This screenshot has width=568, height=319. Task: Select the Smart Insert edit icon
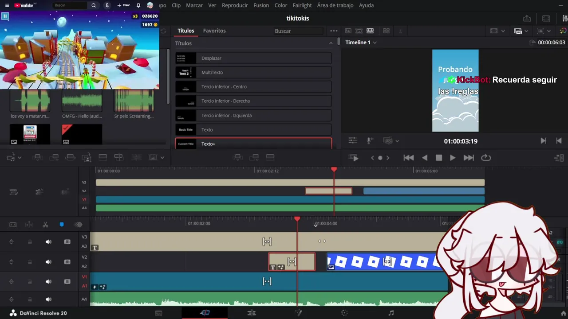(38, 157)
